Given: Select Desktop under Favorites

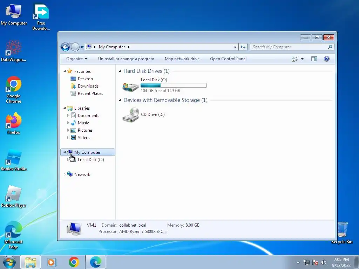Looking at the screenshot, I should (85, 79).
